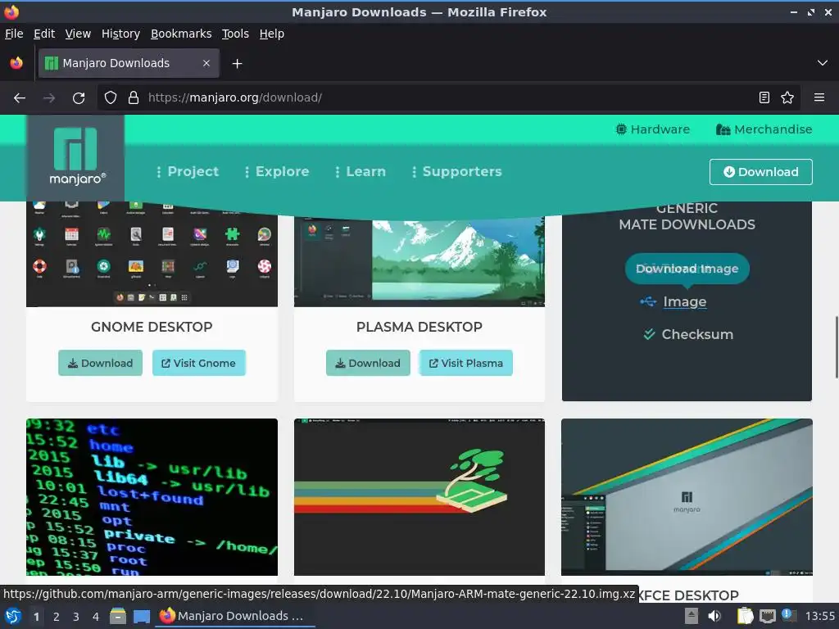Click the Visit Plasma button
This screenshot has height=629, width=839.
click(x=466, y=363)
